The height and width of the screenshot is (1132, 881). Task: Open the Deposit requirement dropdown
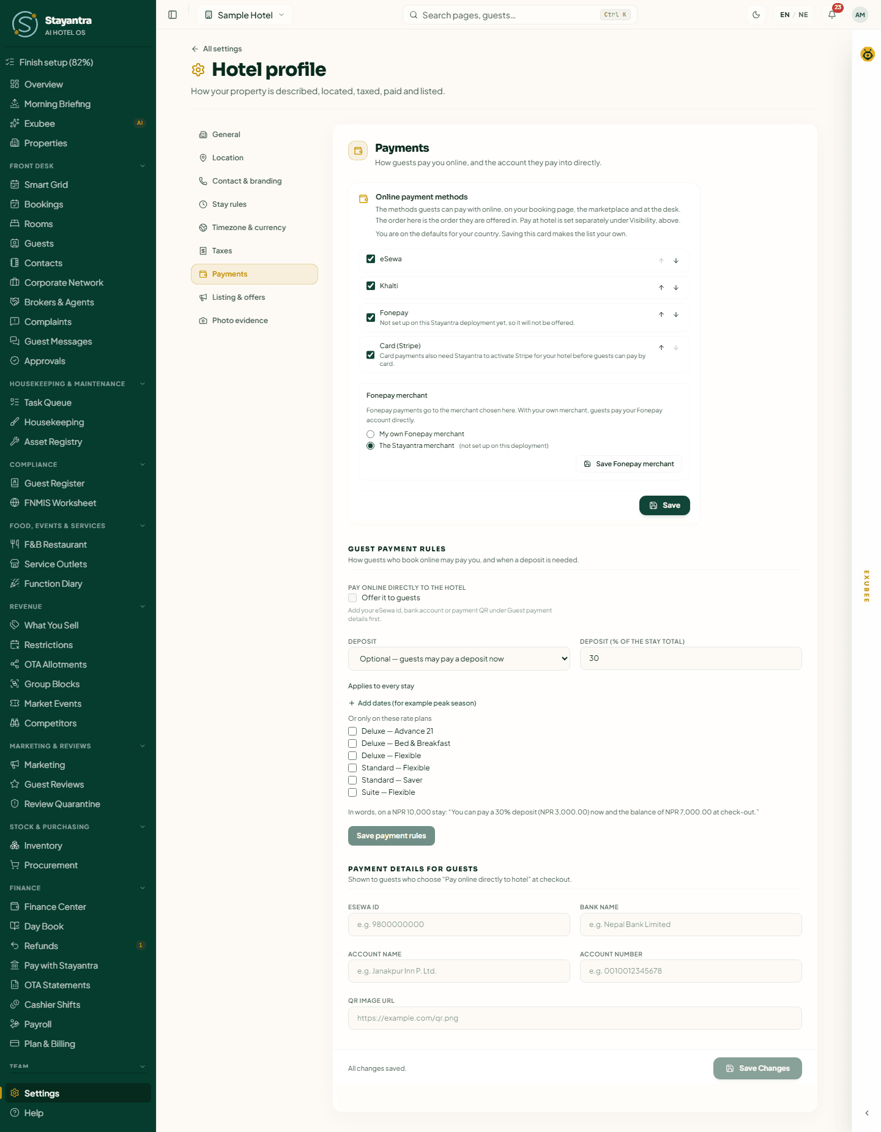pyautogui.click(x=459, y=659)
